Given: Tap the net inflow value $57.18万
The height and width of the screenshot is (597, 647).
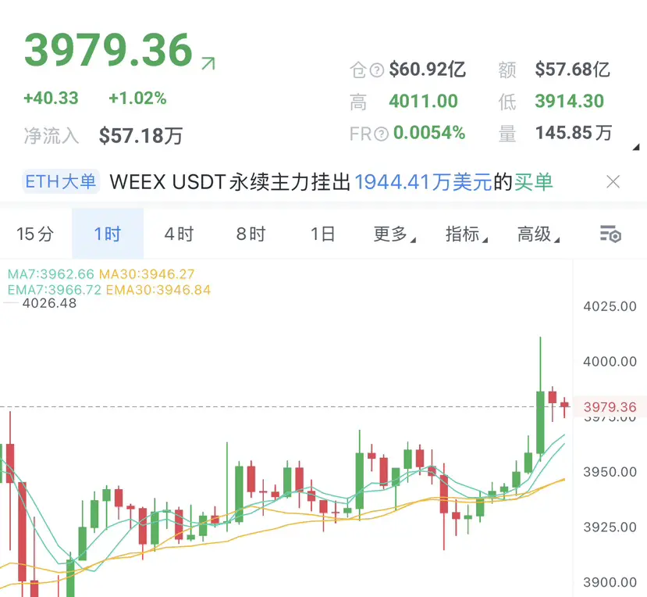Looking at the screenshot, I should pos(140,135).
